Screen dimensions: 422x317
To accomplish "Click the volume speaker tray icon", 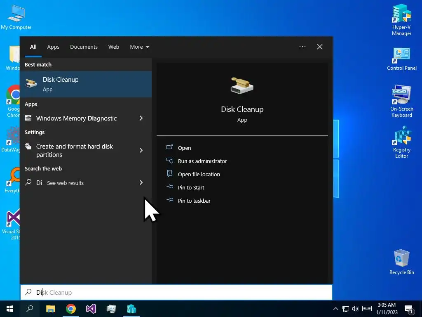I will (x=355, y=309).
